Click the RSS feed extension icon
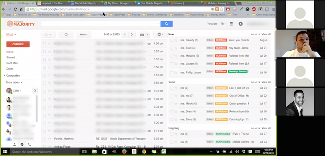Screen dimensions: 325x156 [217, 9]
